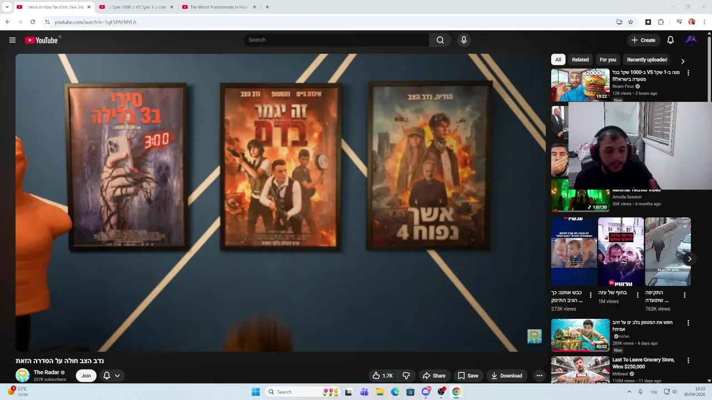View site information icon in address bar
Screen dimensions: 712x400
[47, 22]
